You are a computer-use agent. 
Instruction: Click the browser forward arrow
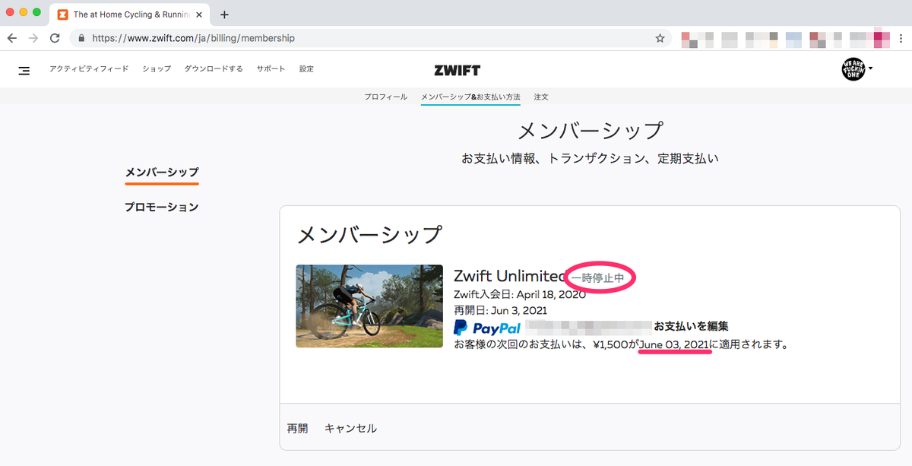[33, 38]
